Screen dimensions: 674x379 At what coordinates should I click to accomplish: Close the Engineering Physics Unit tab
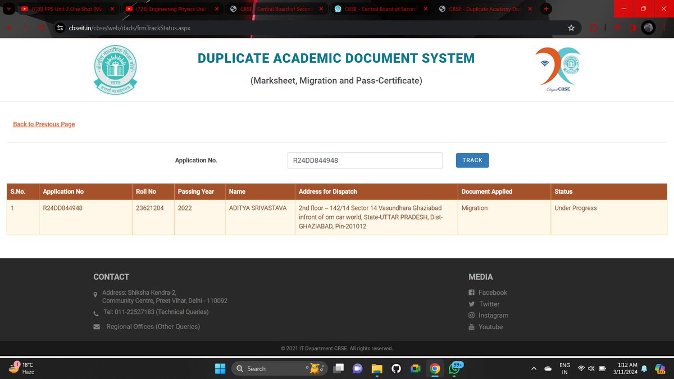tap(218, 9)
